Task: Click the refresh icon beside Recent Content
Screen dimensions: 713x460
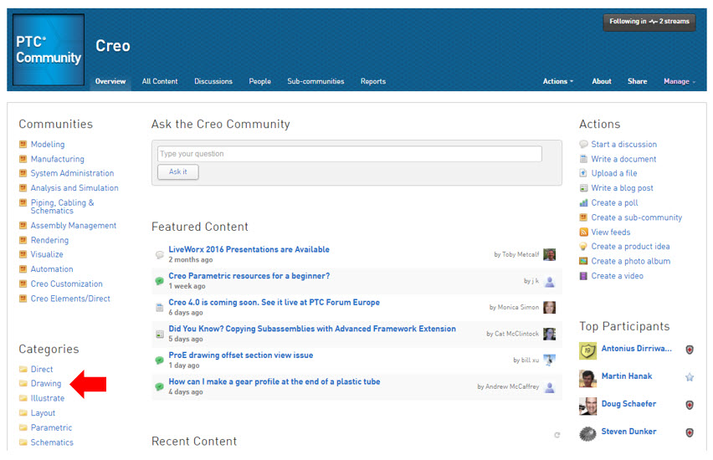Action: (557, 435)
